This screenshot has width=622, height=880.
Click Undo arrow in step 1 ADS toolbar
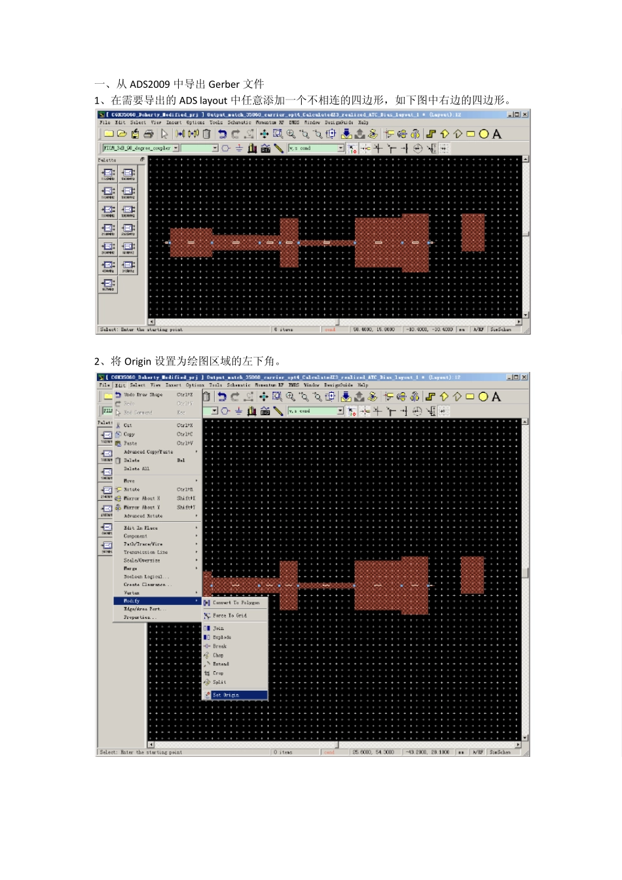click(x=222, y=134)
